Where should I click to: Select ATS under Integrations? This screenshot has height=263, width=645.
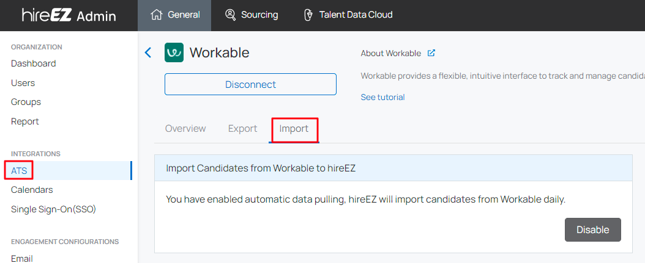[19, 171]
